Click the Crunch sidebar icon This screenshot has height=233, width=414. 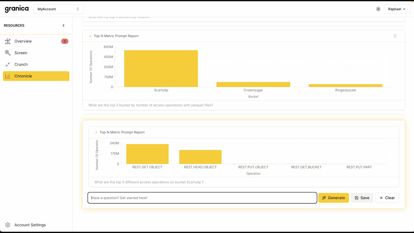click(8, 64)
